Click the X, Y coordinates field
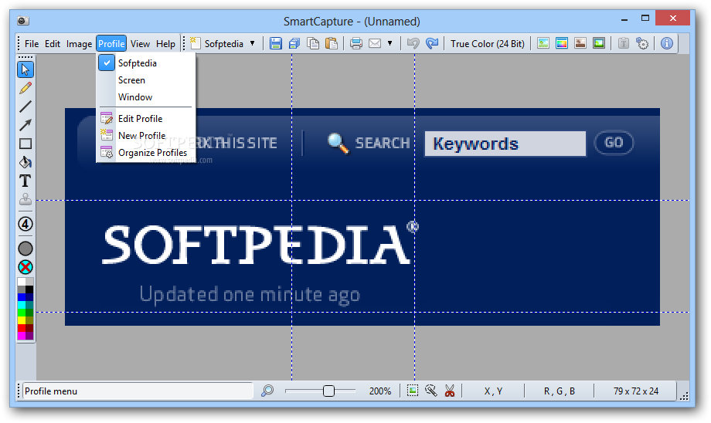 pos(493,391)
